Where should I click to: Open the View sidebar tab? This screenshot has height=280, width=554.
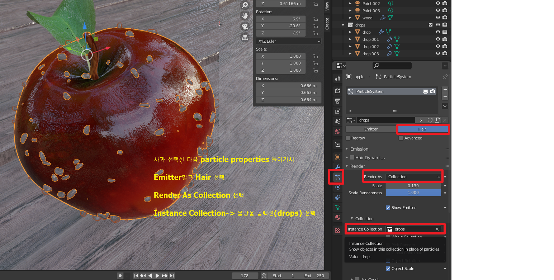[x=327, y=6]
